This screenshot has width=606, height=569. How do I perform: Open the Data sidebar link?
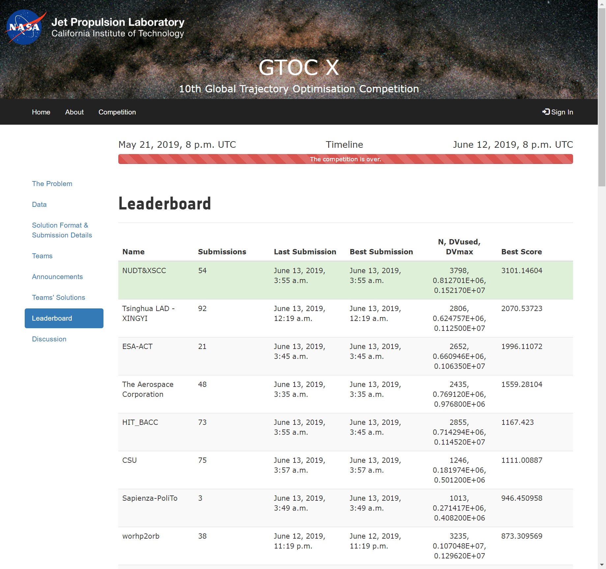39,205
